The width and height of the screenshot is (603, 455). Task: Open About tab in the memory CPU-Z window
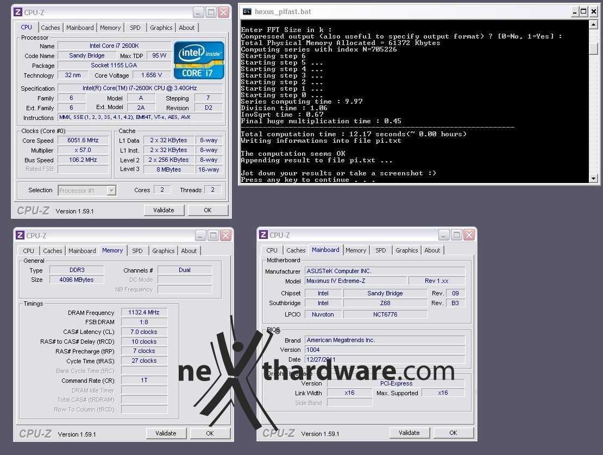click(189, 251)
